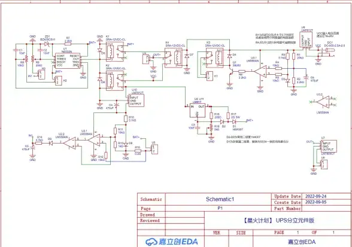Click resistor R6 at the transistor base
This screenshot has width=352, height=247.
242,71
